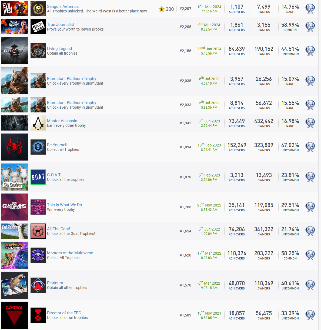Click the G.O.A.T trophy icon
The height and width of the screenshot is (330, 321).
38,177
